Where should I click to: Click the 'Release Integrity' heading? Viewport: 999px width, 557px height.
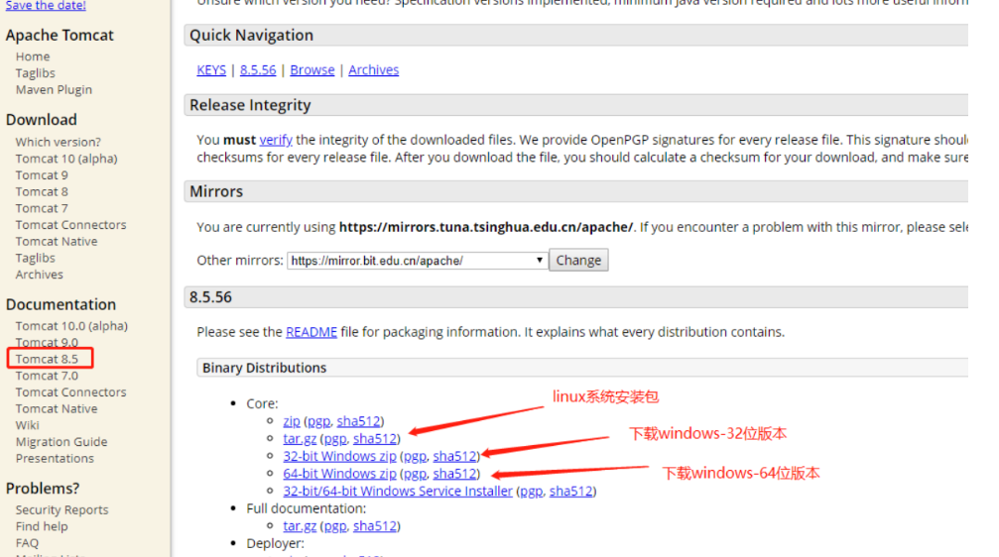click(x=250, y=105)
